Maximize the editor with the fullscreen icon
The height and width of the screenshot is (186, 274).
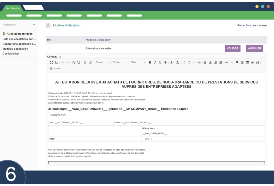click(51, 62)
